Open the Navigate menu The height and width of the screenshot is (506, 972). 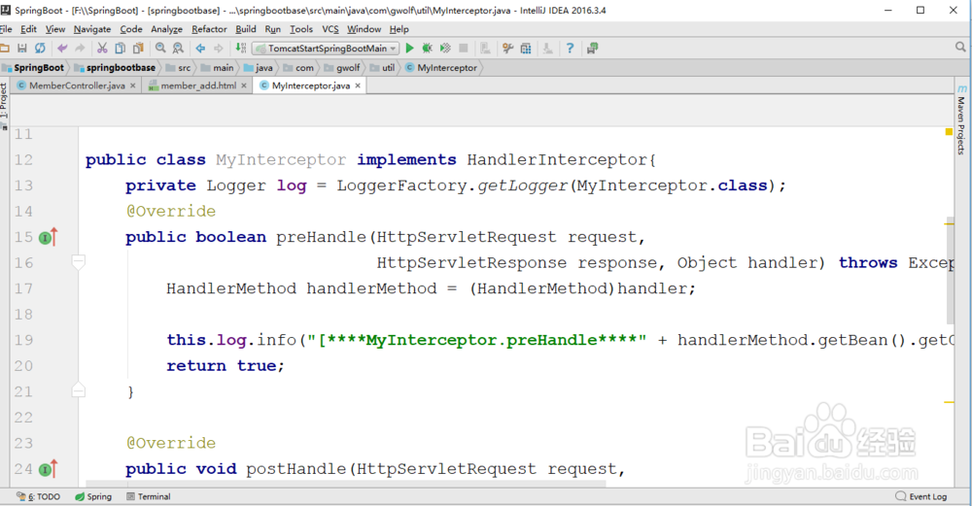[92, 29]
